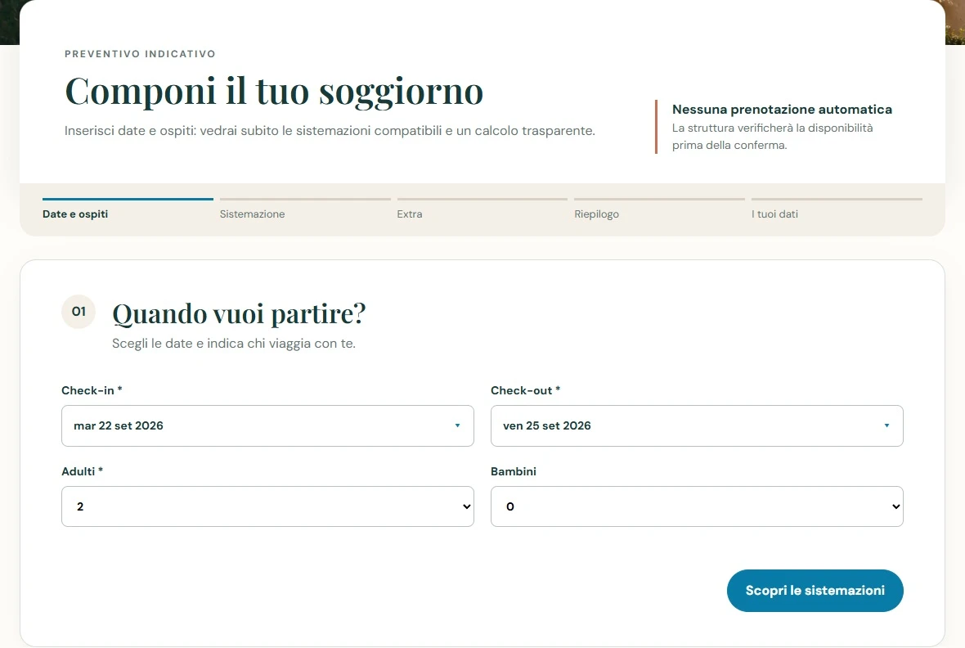Click the note La struttura verificherà la disponibilità
This screenshot has width=965, height=648.
coord(772,137)
